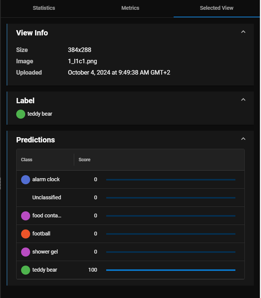The image size is (261, 298).
Task: Click the teddy bear score value 100
Action: coord(93,270)
